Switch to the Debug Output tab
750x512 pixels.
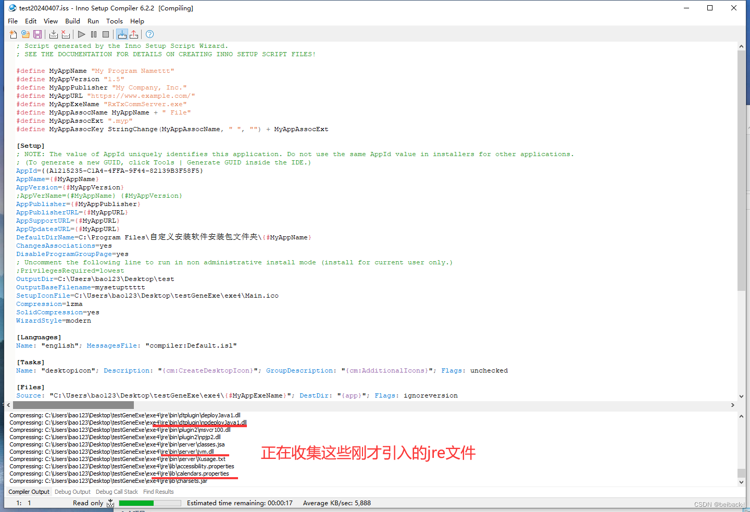(72, 492)
